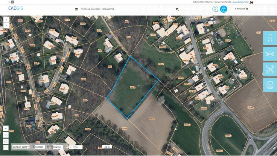
Task: Click the blue padlock login icon
Action: pos(224,9)
